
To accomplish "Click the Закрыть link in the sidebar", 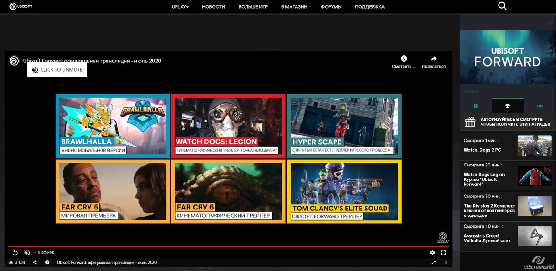I will (x=470, y=91).
